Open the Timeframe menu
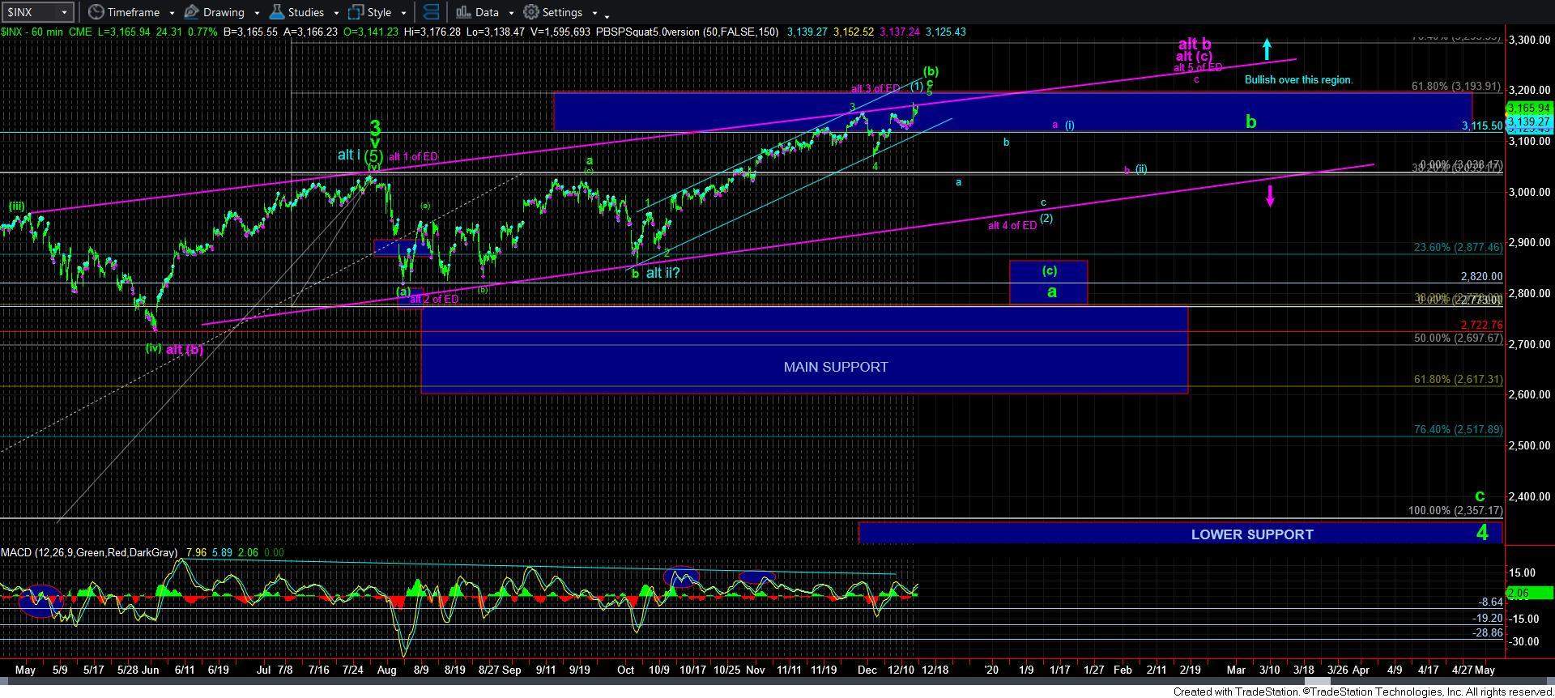This screenshot has height=698, width=1555. [134, 12]
